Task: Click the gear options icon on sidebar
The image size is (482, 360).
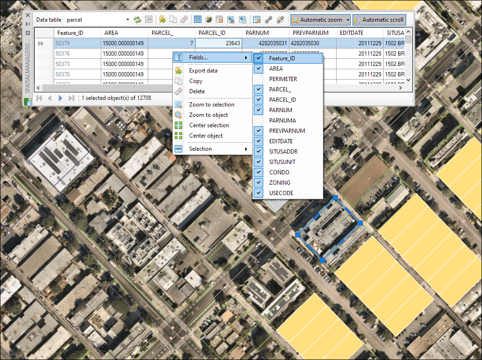Action: click(x=28, y=33)
